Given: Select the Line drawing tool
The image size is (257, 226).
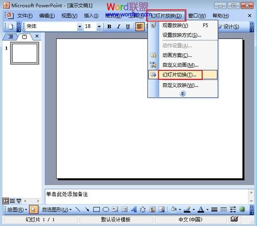Looking at the screenshot, I should pyautogui.click(x=78, y=209).
